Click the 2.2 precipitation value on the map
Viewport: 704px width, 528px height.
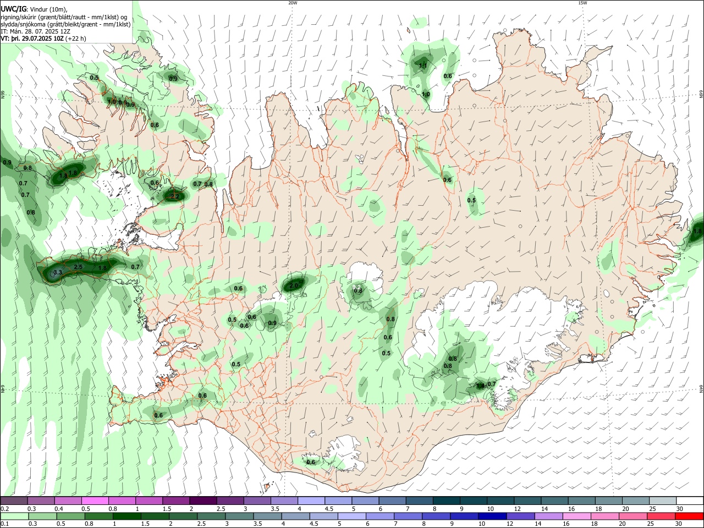click(175, 196)
